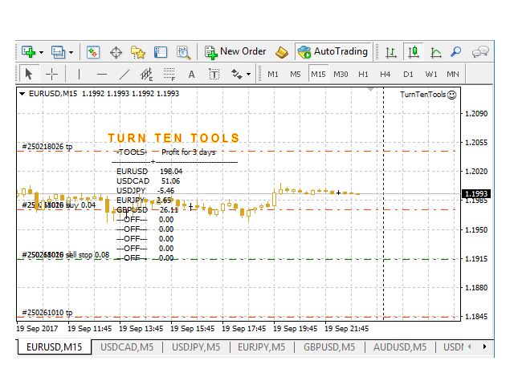Switch to the USDCAD,M5 chart tab

pyautogui.click(x=126, y=347)
